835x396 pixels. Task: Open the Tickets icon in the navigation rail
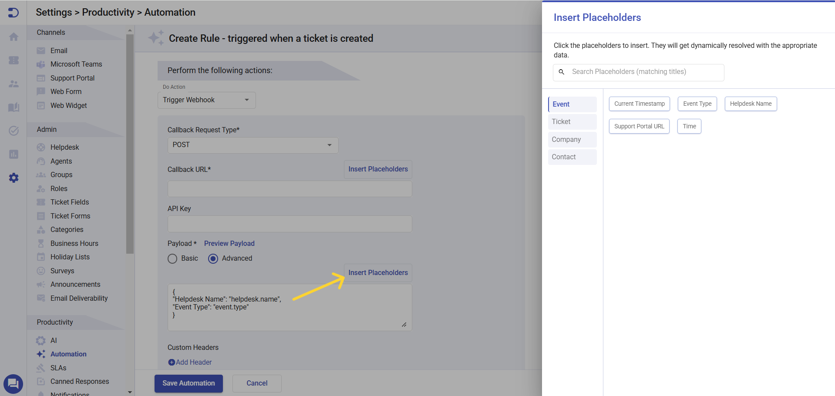[13, 60]
